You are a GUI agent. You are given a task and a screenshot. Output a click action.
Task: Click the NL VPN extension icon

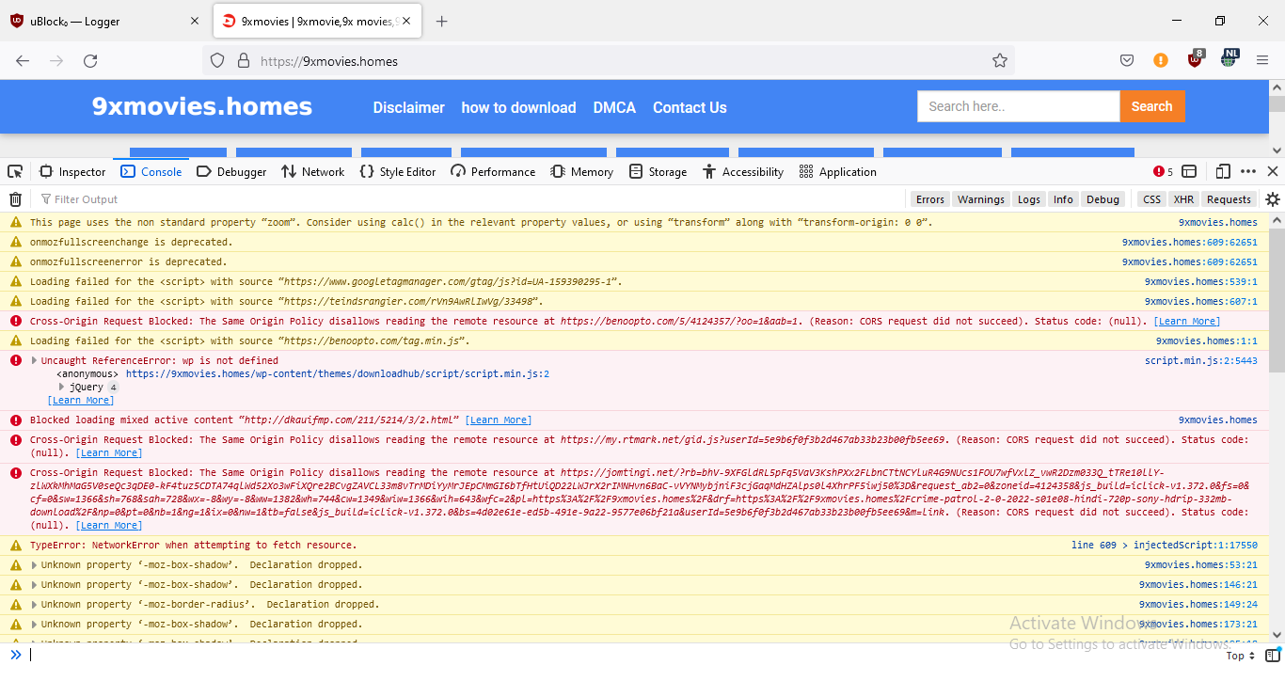tap(1229, 59)
